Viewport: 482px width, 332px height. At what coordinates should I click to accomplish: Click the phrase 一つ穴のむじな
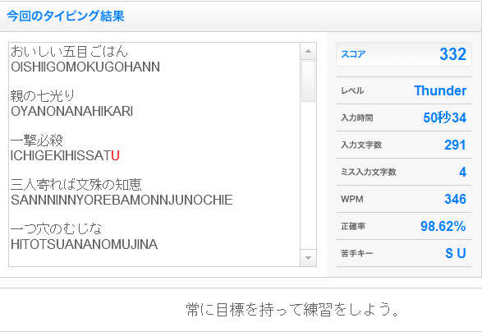coord(56,229)
